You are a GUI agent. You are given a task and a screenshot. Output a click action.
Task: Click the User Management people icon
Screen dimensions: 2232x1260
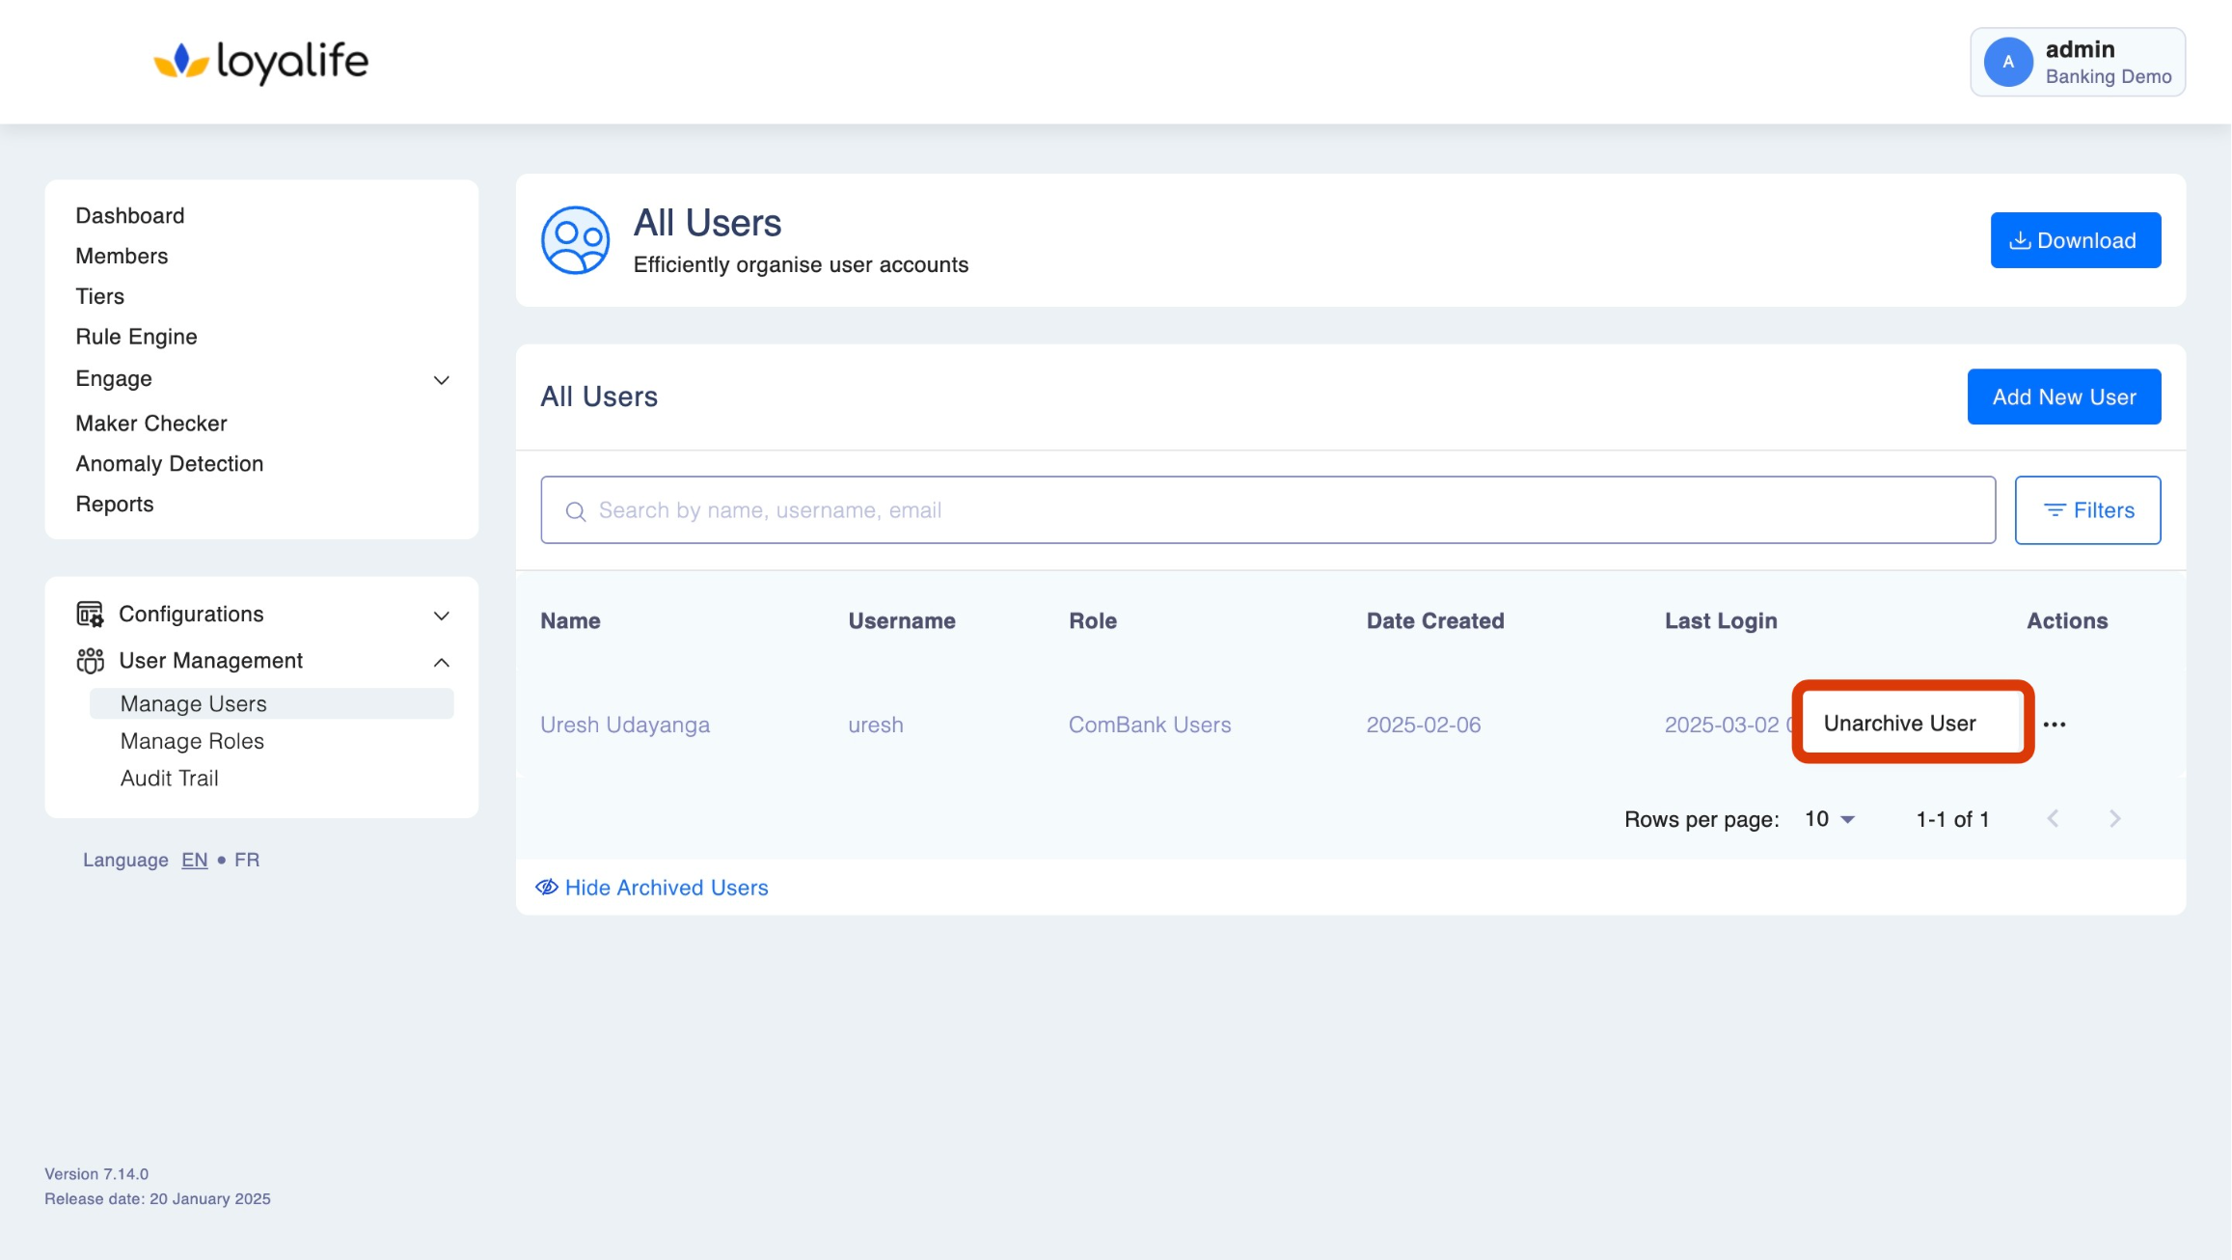pyautogui.click(x=90, y=661)
